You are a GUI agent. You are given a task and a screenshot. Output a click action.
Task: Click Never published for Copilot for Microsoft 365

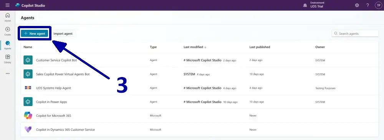253,116
